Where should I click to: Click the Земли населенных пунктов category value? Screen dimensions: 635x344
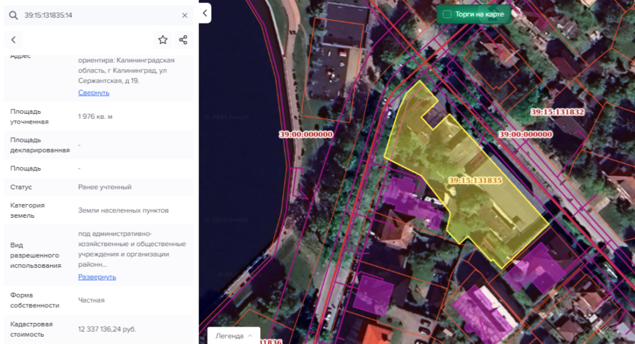pyautogui.click(x=123, y=210)
